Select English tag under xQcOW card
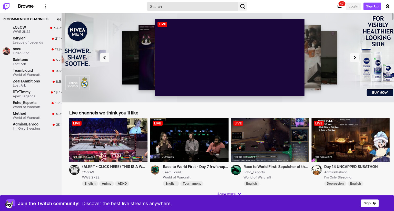The width and height of the screenshot is (394, 211). point(90,184)
